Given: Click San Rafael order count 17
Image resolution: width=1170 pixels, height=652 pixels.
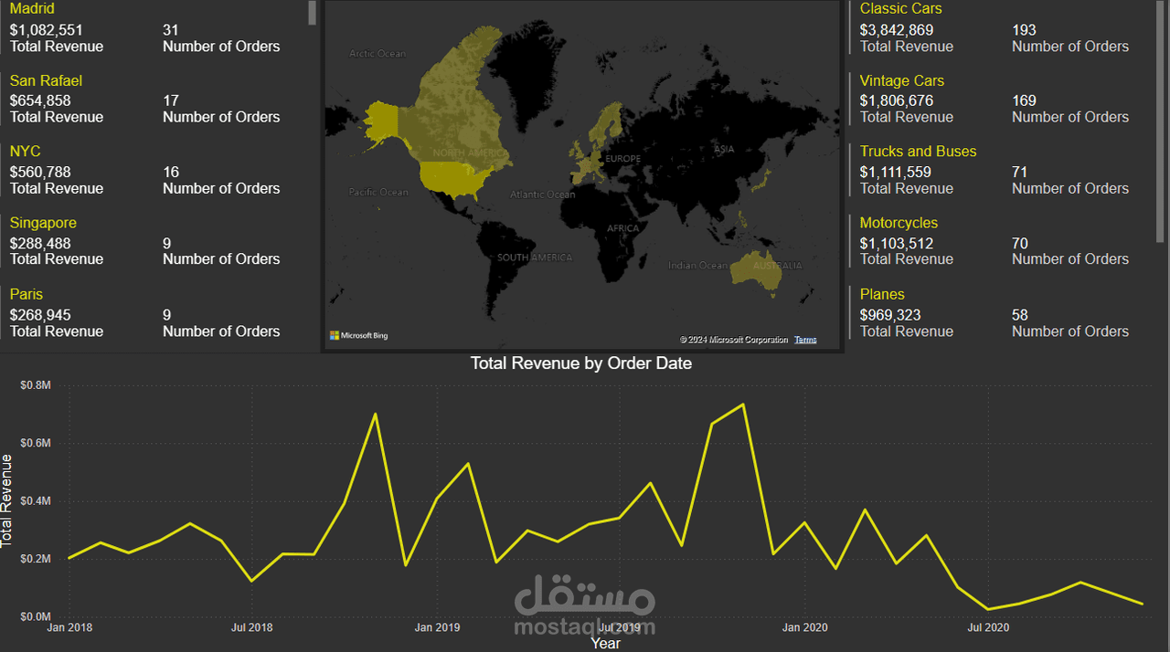Looking at the screenshot, I should click(171, 100).
